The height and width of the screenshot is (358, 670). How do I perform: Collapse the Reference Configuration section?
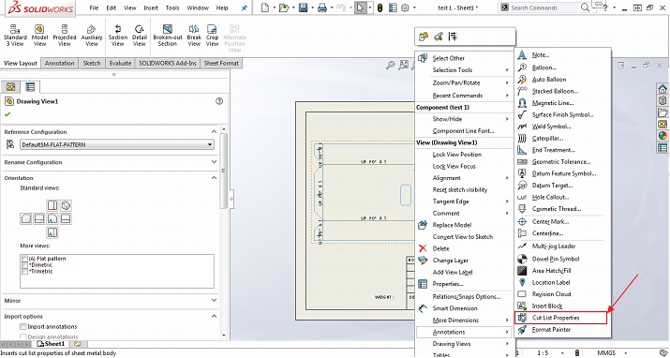point(214,131)
